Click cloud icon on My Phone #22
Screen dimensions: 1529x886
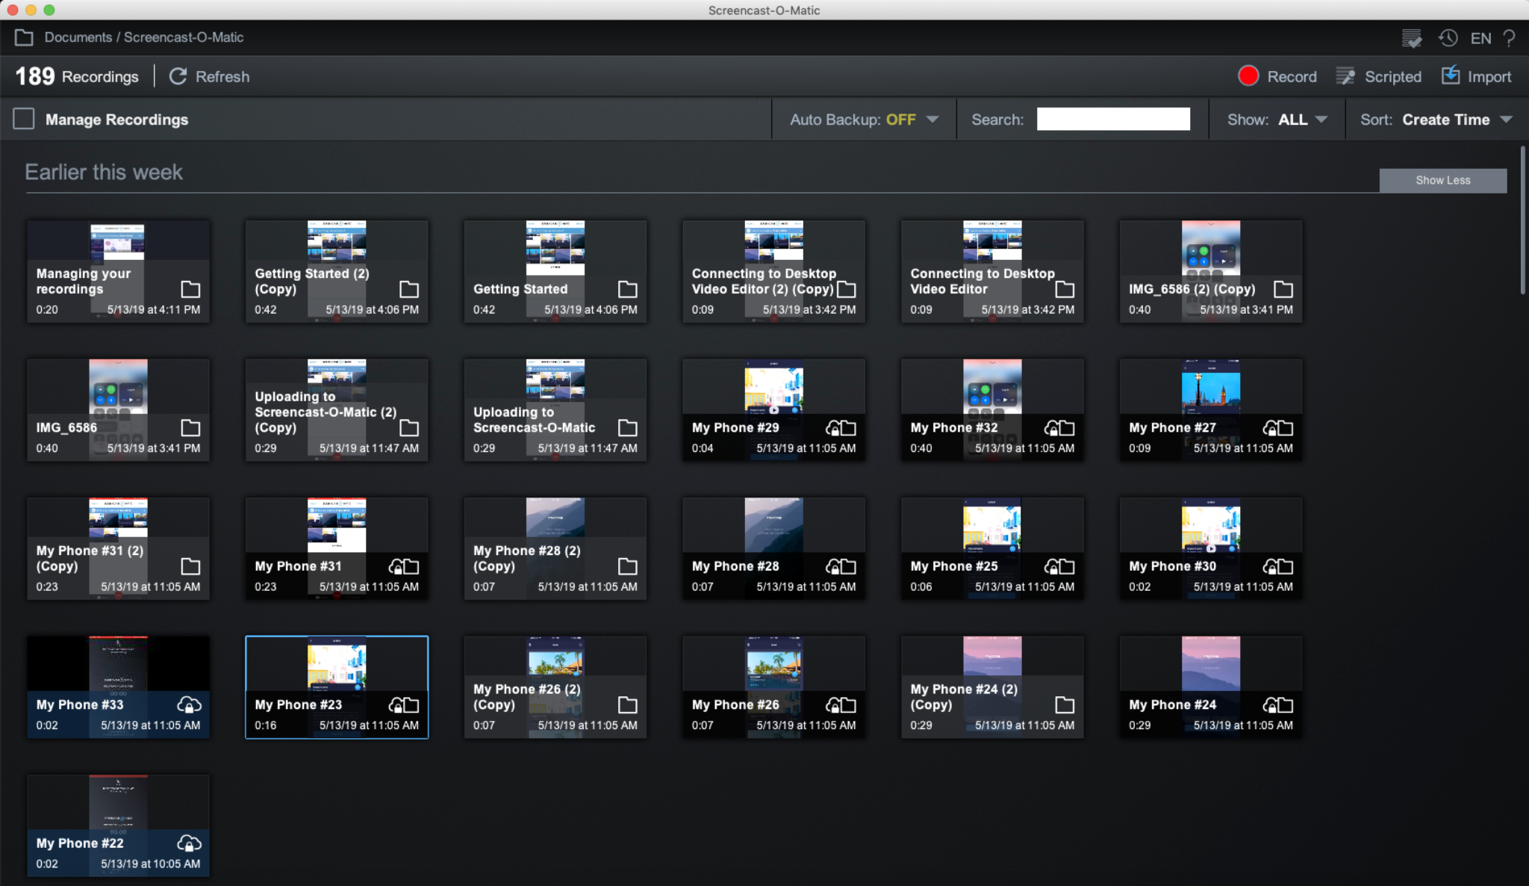pyautogui.click(x=189, y=843)
